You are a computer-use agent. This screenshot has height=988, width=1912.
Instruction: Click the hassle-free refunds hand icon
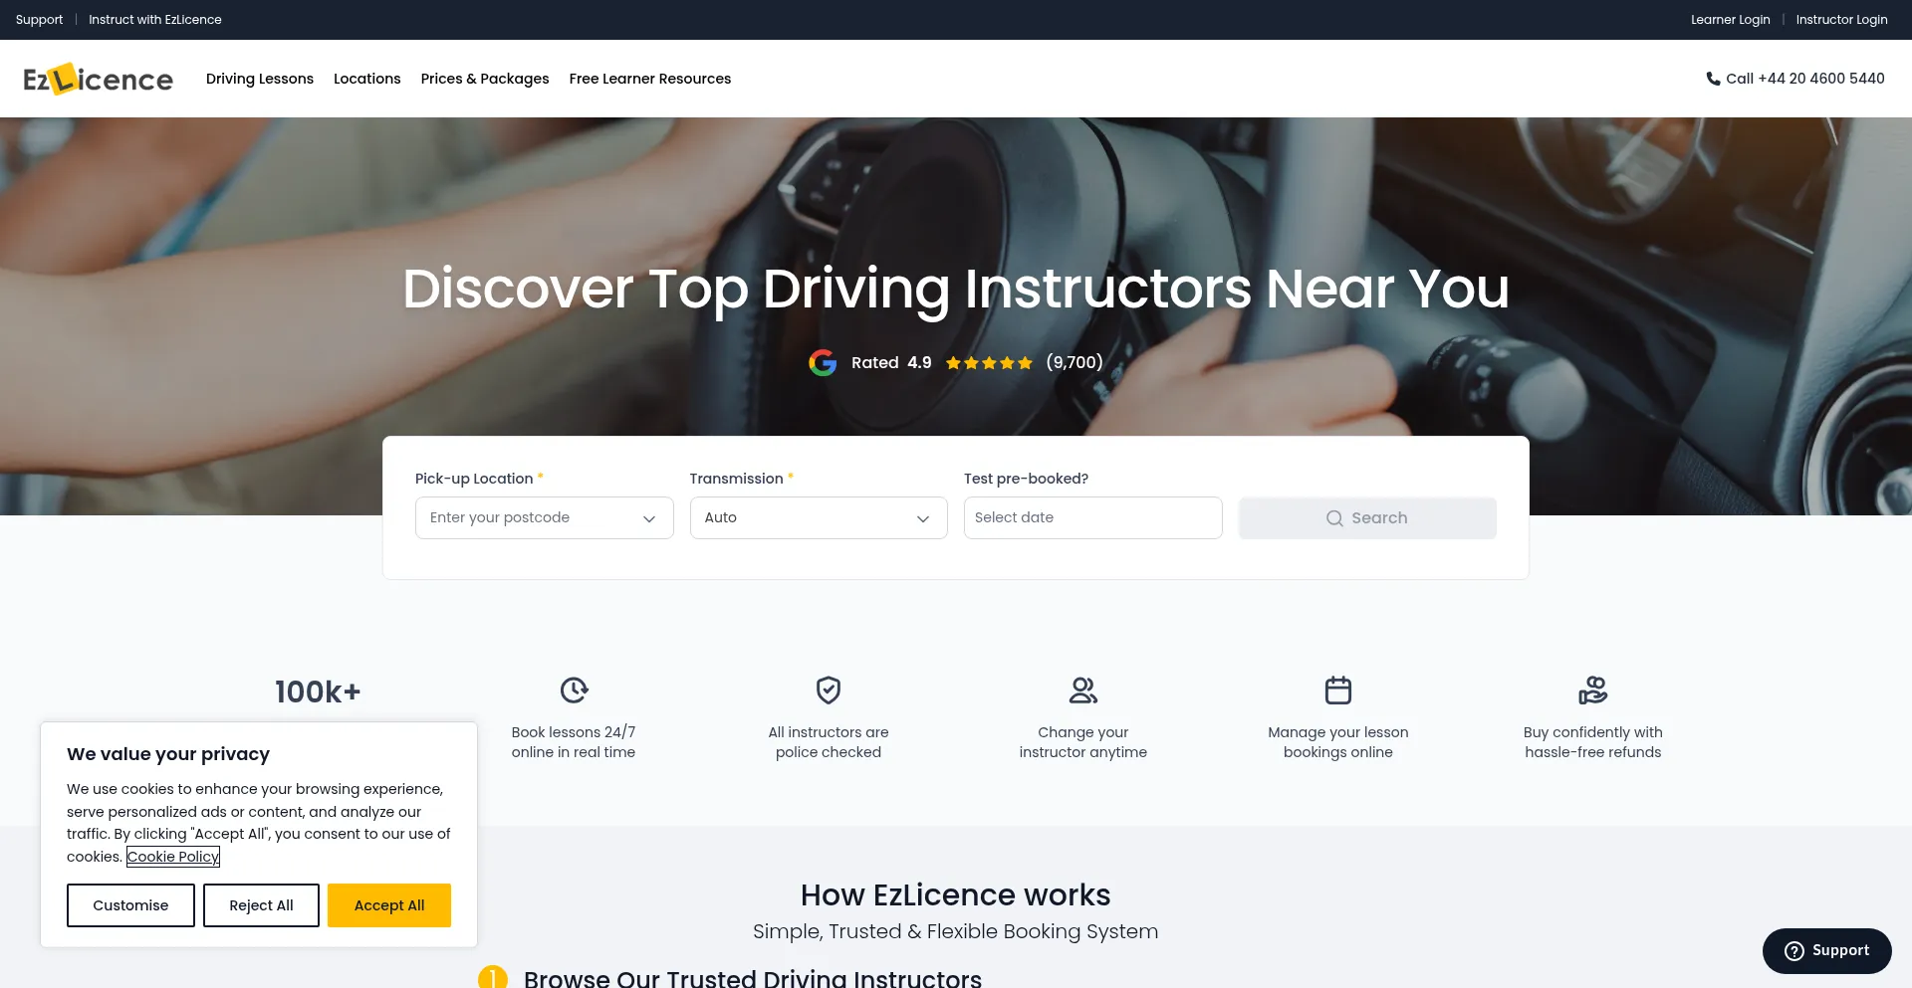click(1592, 690)
